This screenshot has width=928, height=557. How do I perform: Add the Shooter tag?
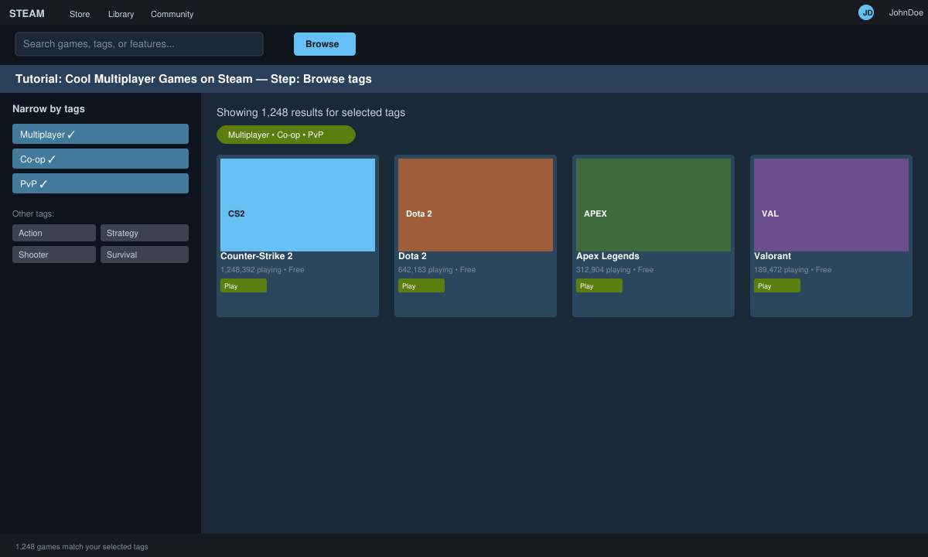coord(54,255)
